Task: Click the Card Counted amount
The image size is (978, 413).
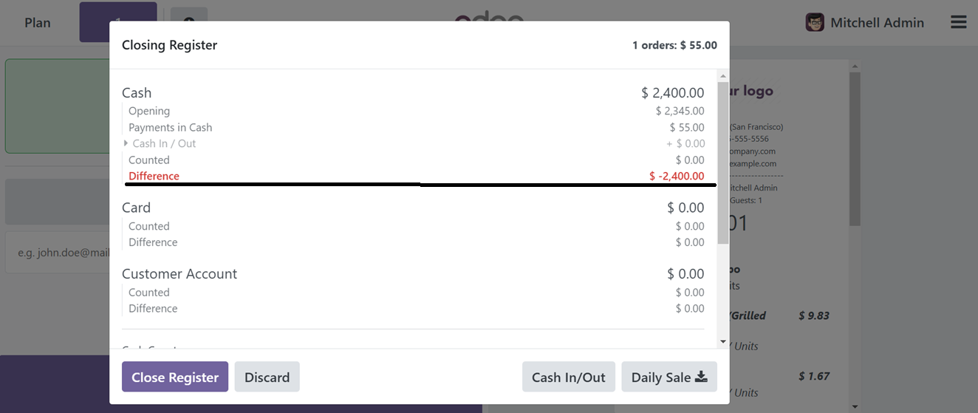Action: [689, 226]
